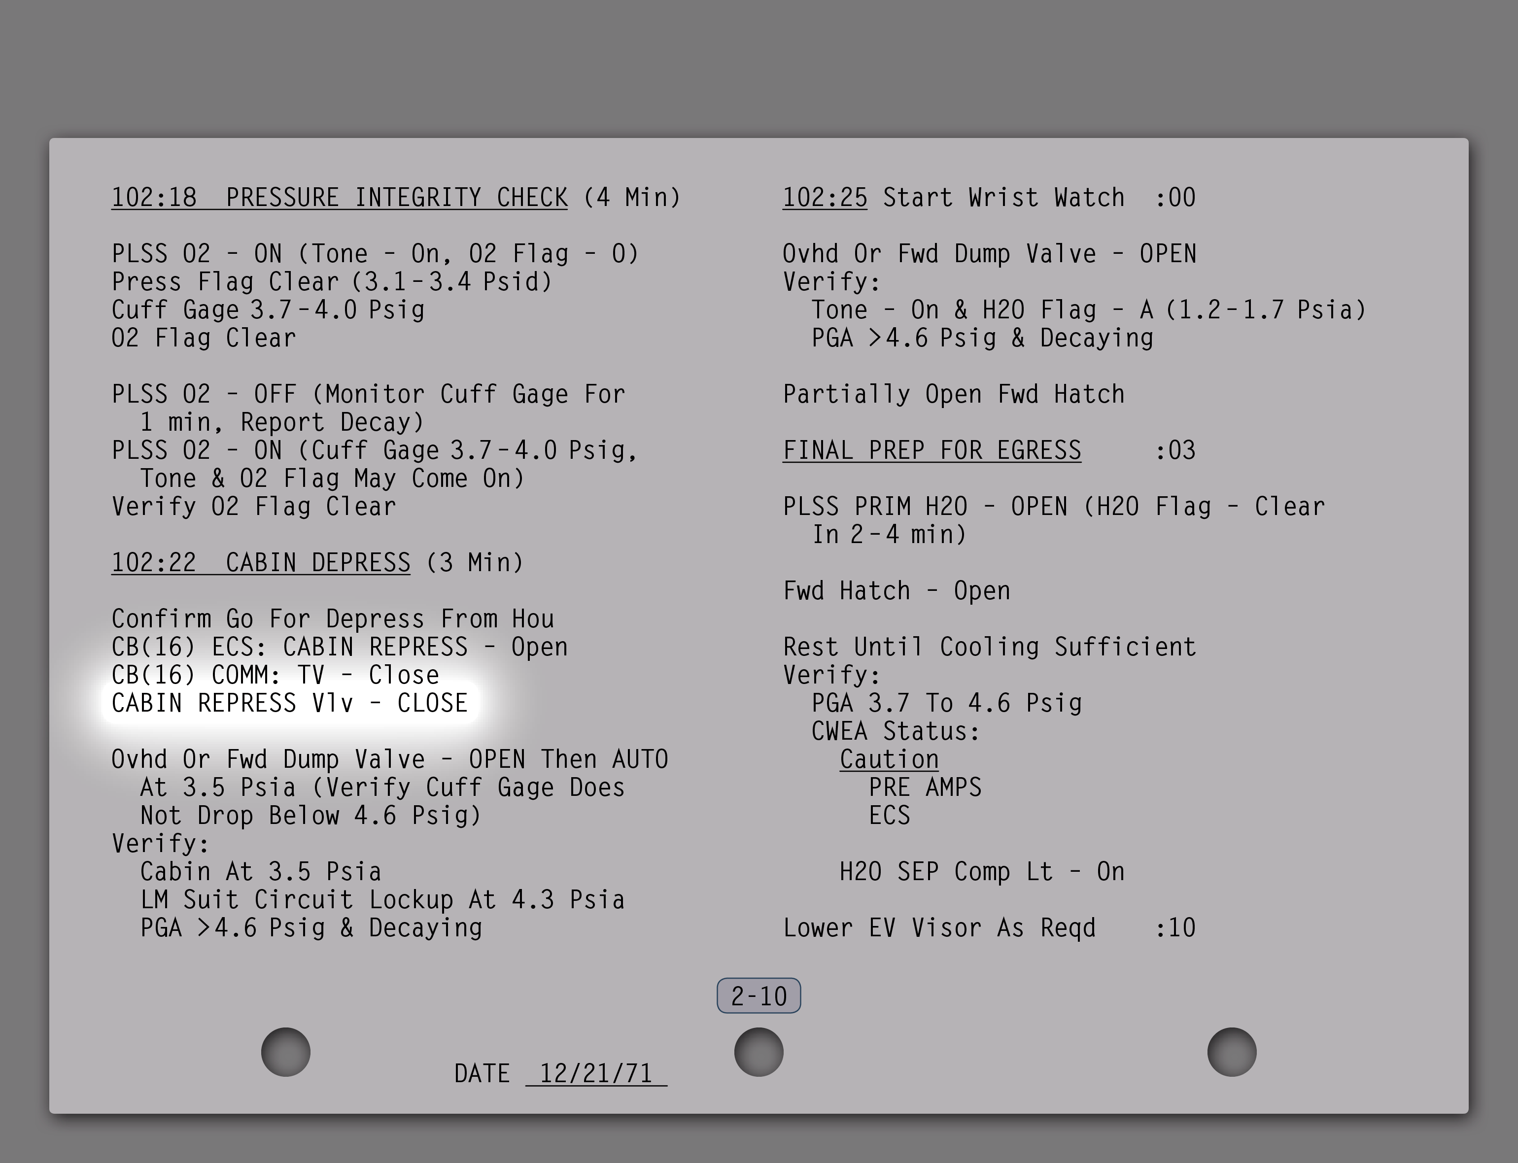Select the highlighted CABIN REPRESS Vlv - CLOSE line
This screenshot has height=1163, width=1518.
[289, 703]
